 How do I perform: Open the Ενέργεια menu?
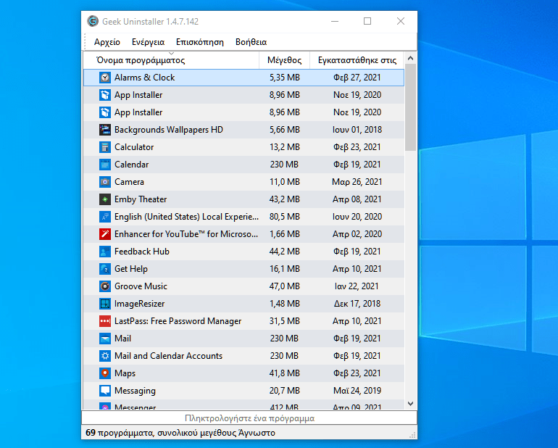click(148, 42)
